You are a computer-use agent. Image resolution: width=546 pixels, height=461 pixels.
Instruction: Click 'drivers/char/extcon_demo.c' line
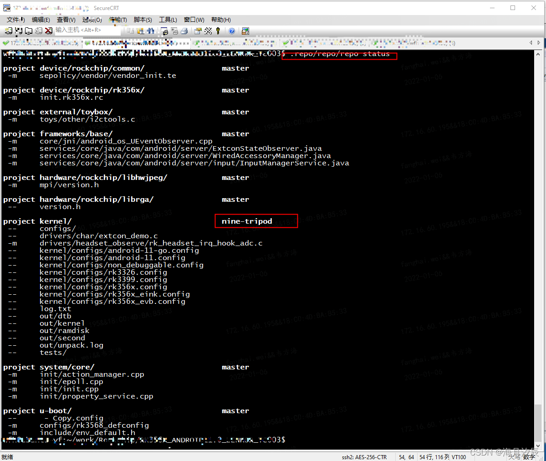(98, 236)
